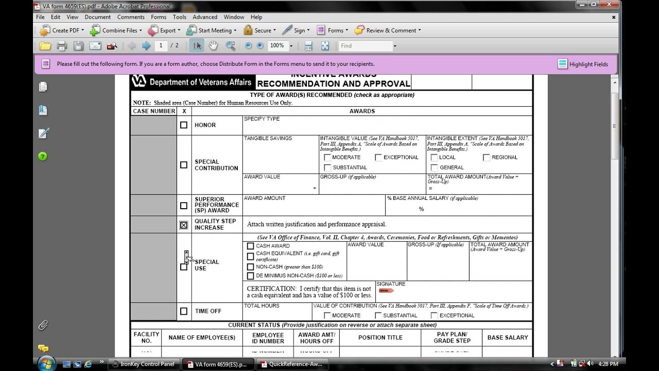Click the Fit Page icon
Screen dimensions: 659x371
(x=325, y=46)
